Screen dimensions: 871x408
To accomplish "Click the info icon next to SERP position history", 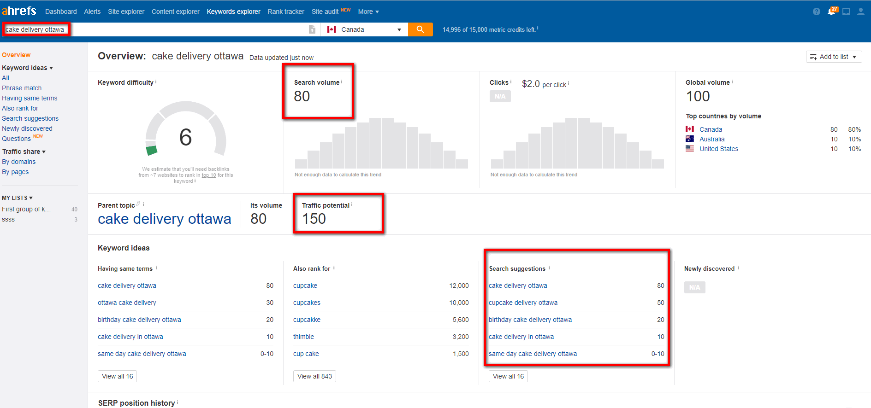I will point(178,402).
